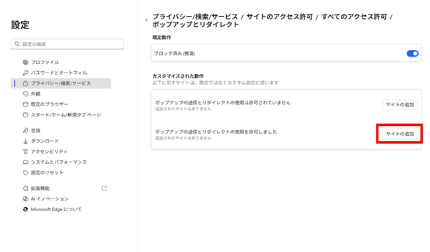This screenshot has width=430, height=252.
Task: Go to プライバシー/検索/サービス breadcrumb link
Action: click(x=195, y=16)
